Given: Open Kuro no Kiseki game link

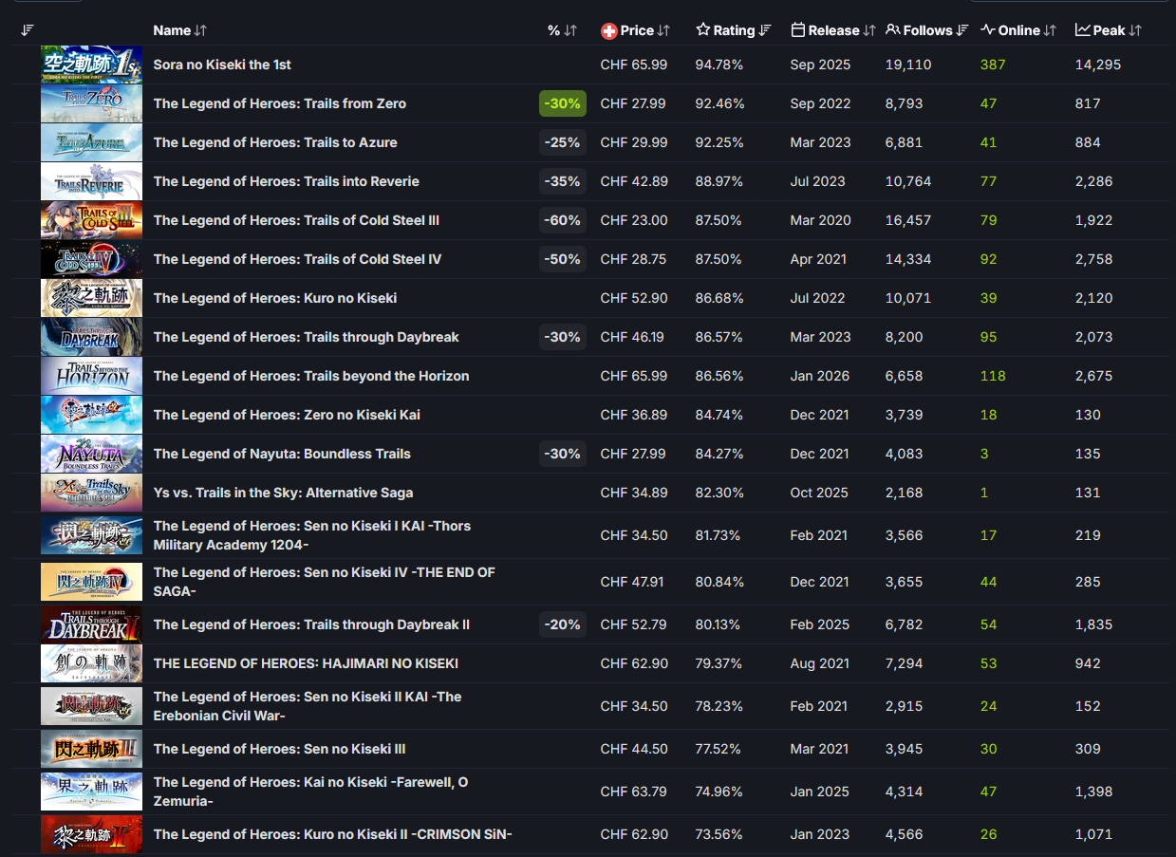Looking at the screenshot, I should pyautogui.click(x=275, y=298).
